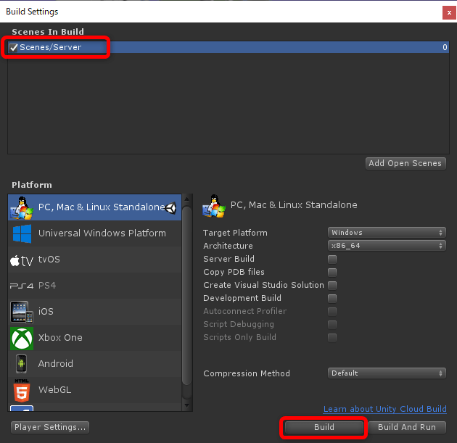Toggle the Scripts Only Build checkbox
The image size is (457, 443).
point(332,338)
